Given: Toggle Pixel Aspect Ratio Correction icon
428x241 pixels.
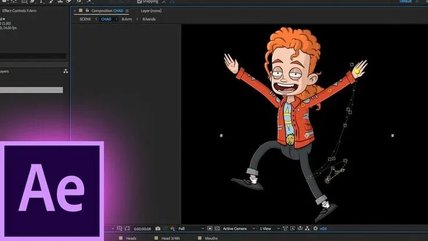Looking at the screenshot, I should (286, 228).
